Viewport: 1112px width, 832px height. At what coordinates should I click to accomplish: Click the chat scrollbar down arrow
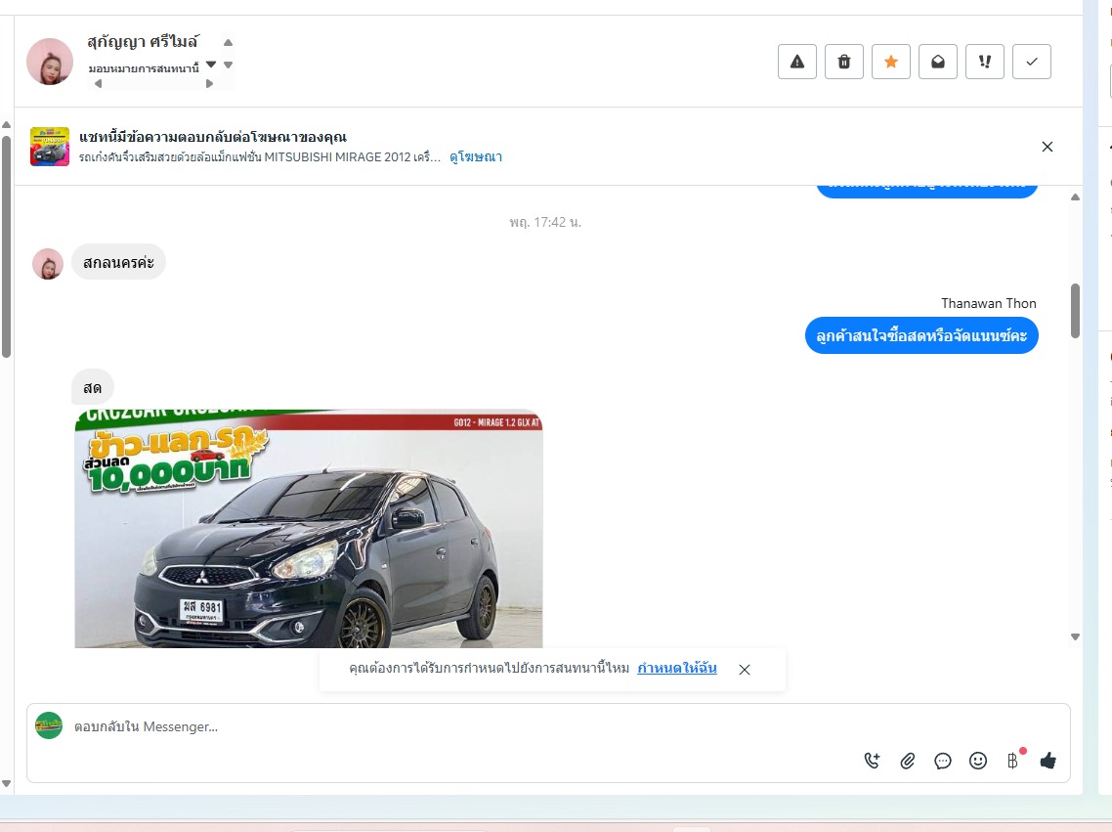click(x=1075, y=636)
